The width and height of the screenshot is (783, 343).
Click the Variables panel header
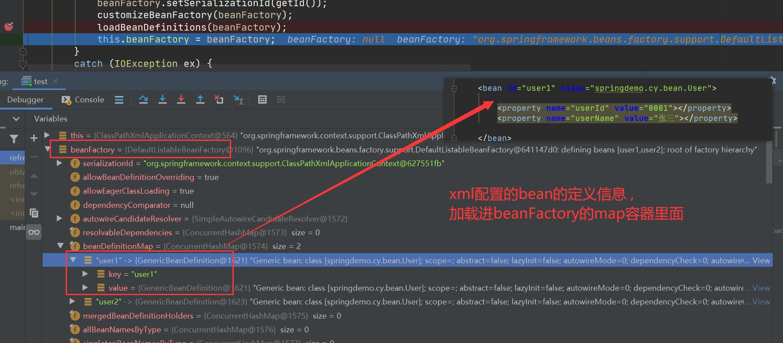[51, 119]
